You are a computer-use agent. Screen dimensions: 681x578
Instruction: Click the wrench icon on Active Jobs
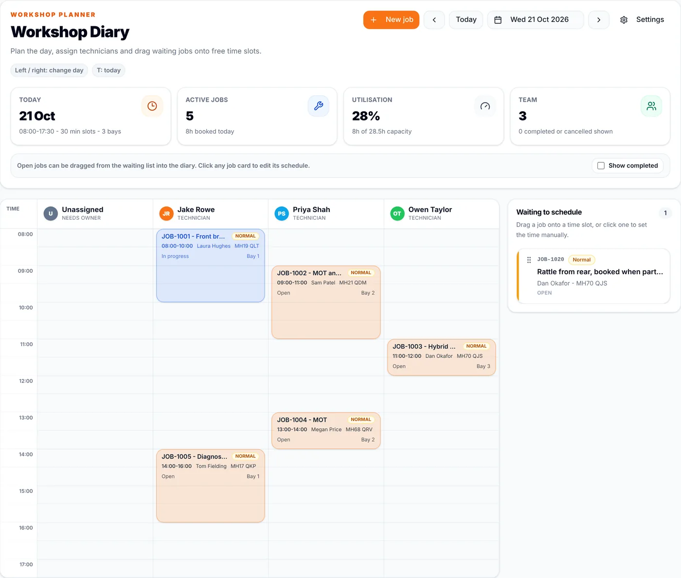pyautogui.click(x=319, y=106)
